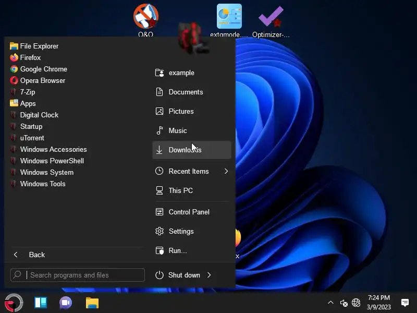Open the Downloads folder
The height and width of the screenshot is (313, 417).
[192, 150]
